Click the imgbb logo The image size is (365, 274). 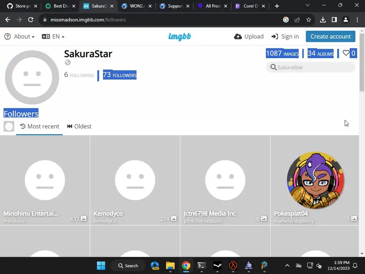click(180, 37)
